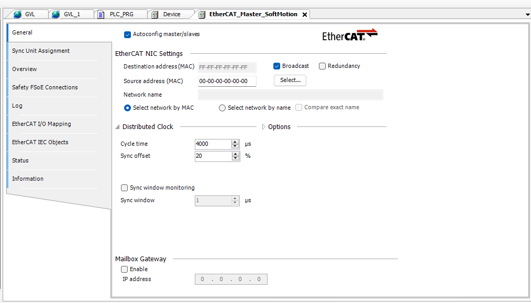Click the GVL tab globe icon

click(18, 15)
